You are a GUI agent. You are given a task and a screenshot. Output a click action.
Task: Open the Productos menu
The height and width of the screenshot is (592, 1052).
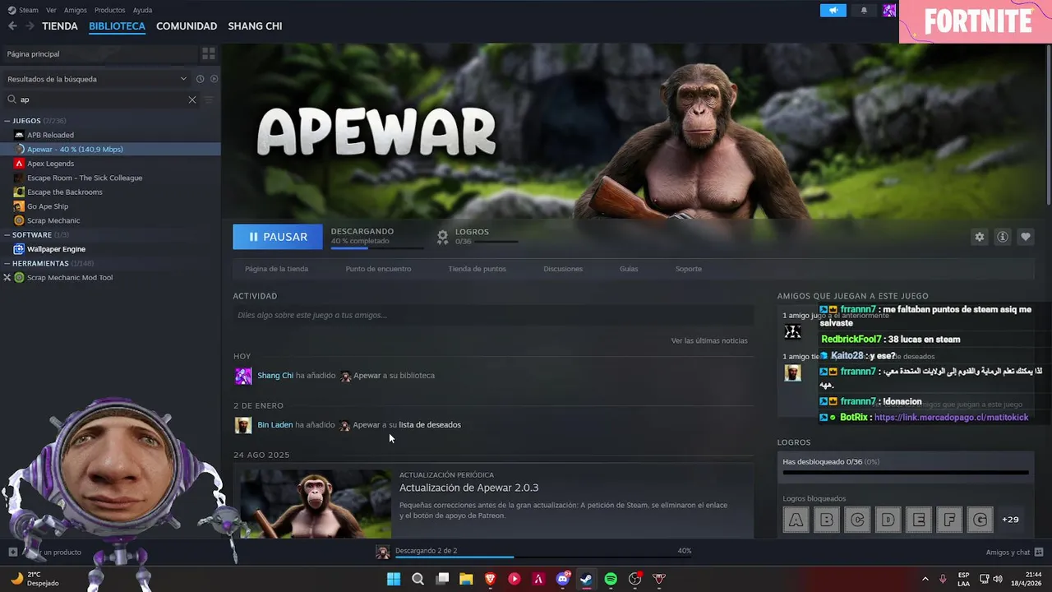pos(110,11)
